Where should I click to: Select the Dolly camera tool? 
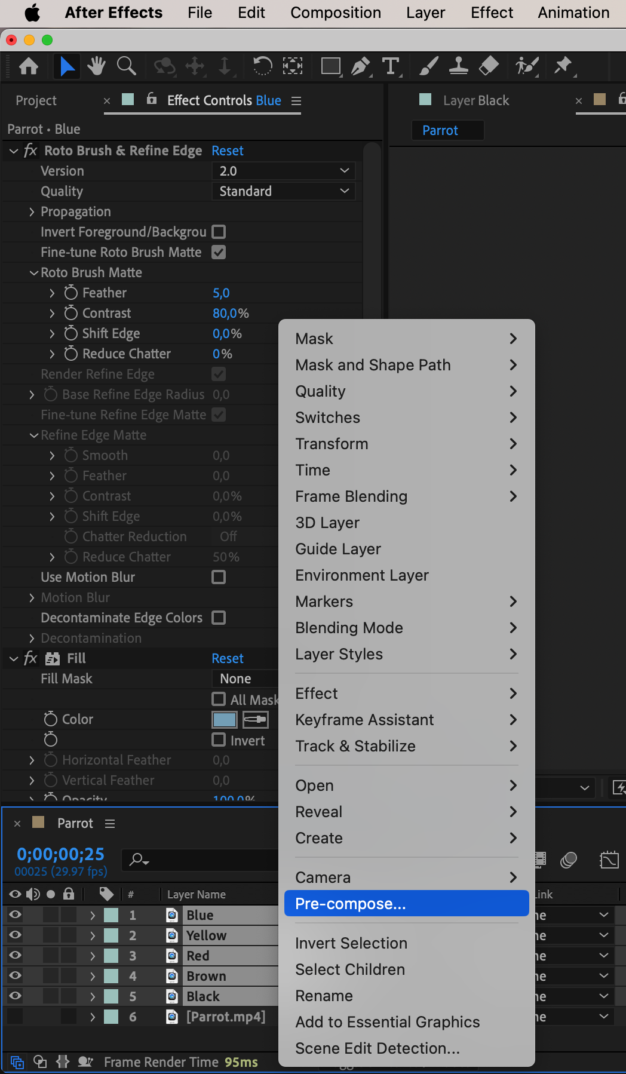click(x=225, y=66)
